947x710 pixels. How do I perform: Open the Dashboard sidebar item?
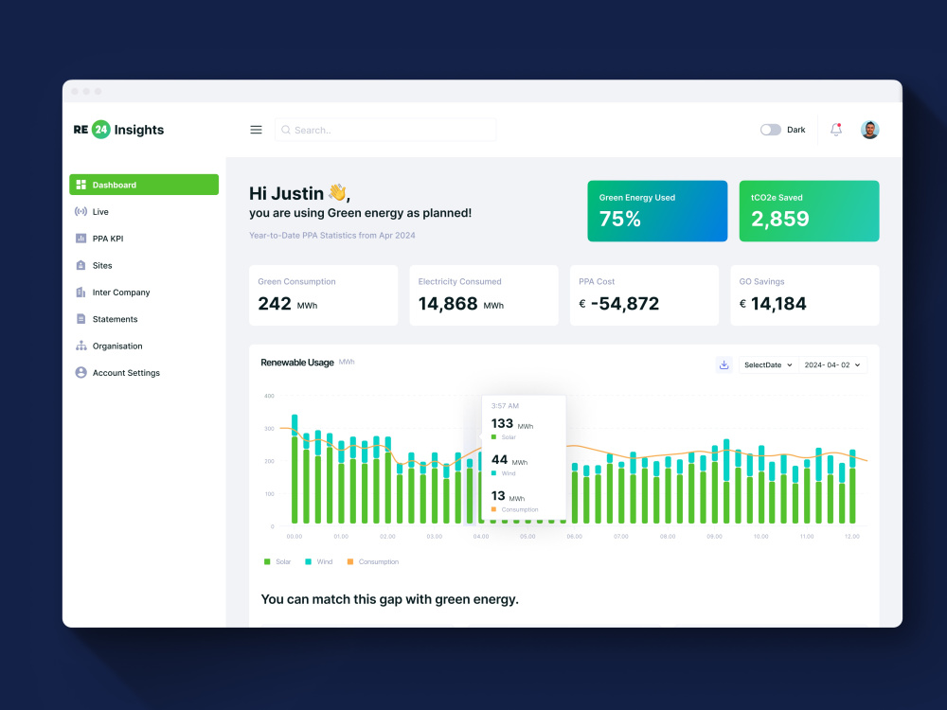[144, 185]
